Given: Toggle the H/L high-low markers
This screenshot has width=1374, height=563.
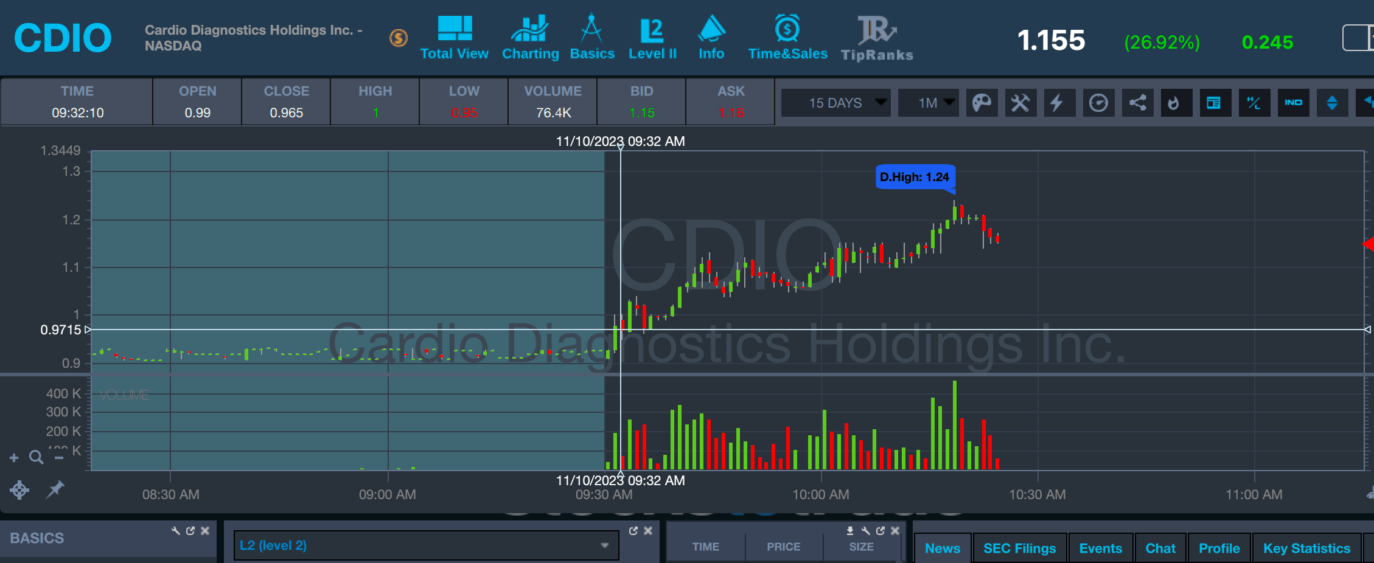Looking at the screenshot, I should coord(1254,103).
